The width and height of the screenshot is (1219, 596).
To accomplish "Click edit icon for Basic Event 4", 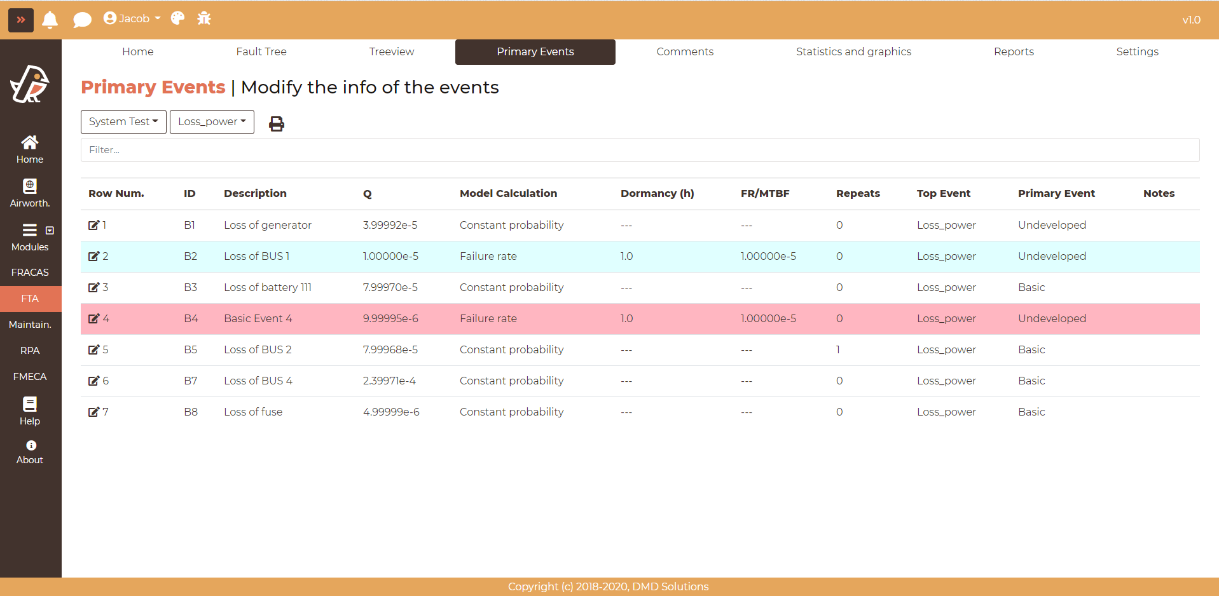I will tap(93, 318).
